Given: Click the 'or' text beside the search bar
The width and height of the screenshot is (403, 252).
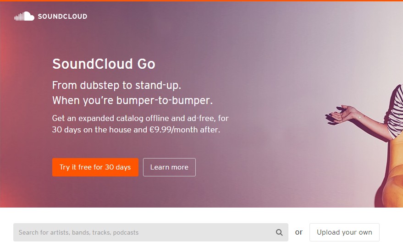Looking at the screenshot, I should [298, 232].
